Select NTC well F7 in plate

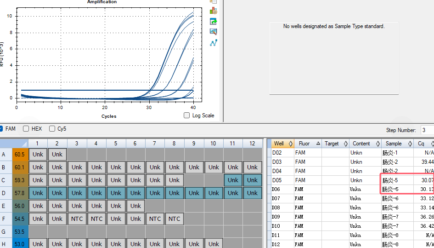tap(155, 219)
